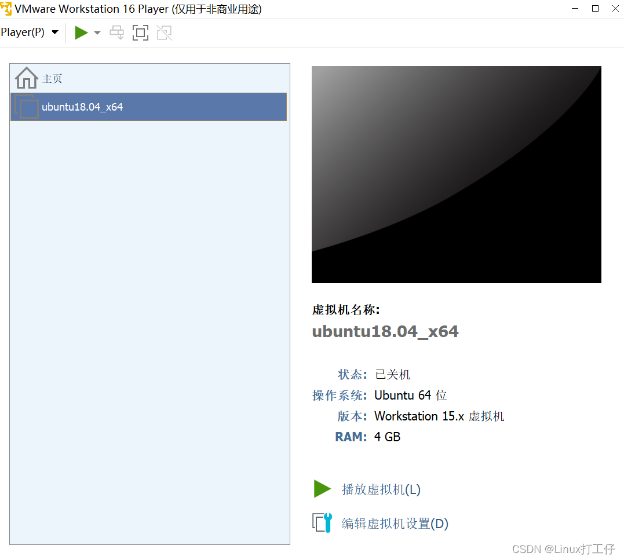Click the minimize window button

pos(574,9)
